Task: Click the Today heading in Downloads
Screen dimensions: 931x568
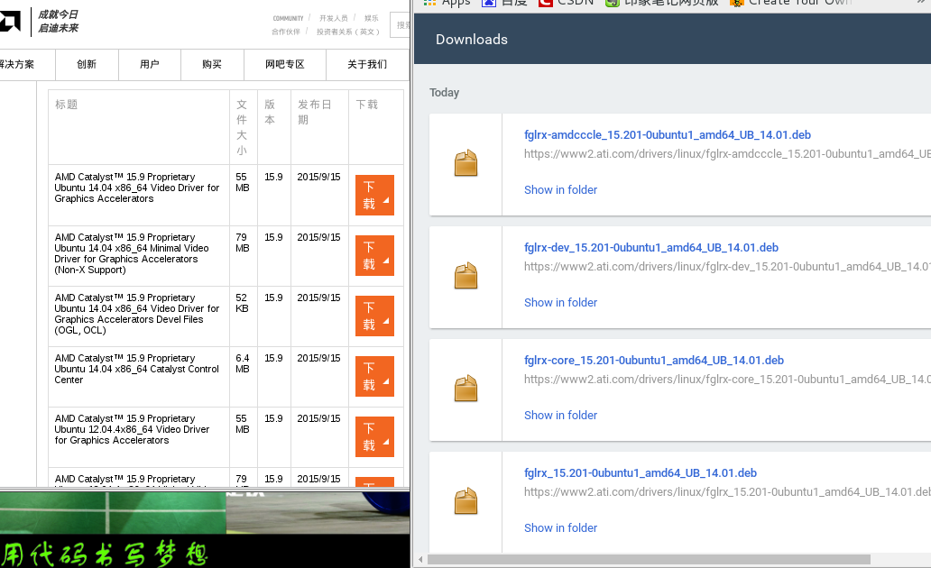Action: pos(444,93)
